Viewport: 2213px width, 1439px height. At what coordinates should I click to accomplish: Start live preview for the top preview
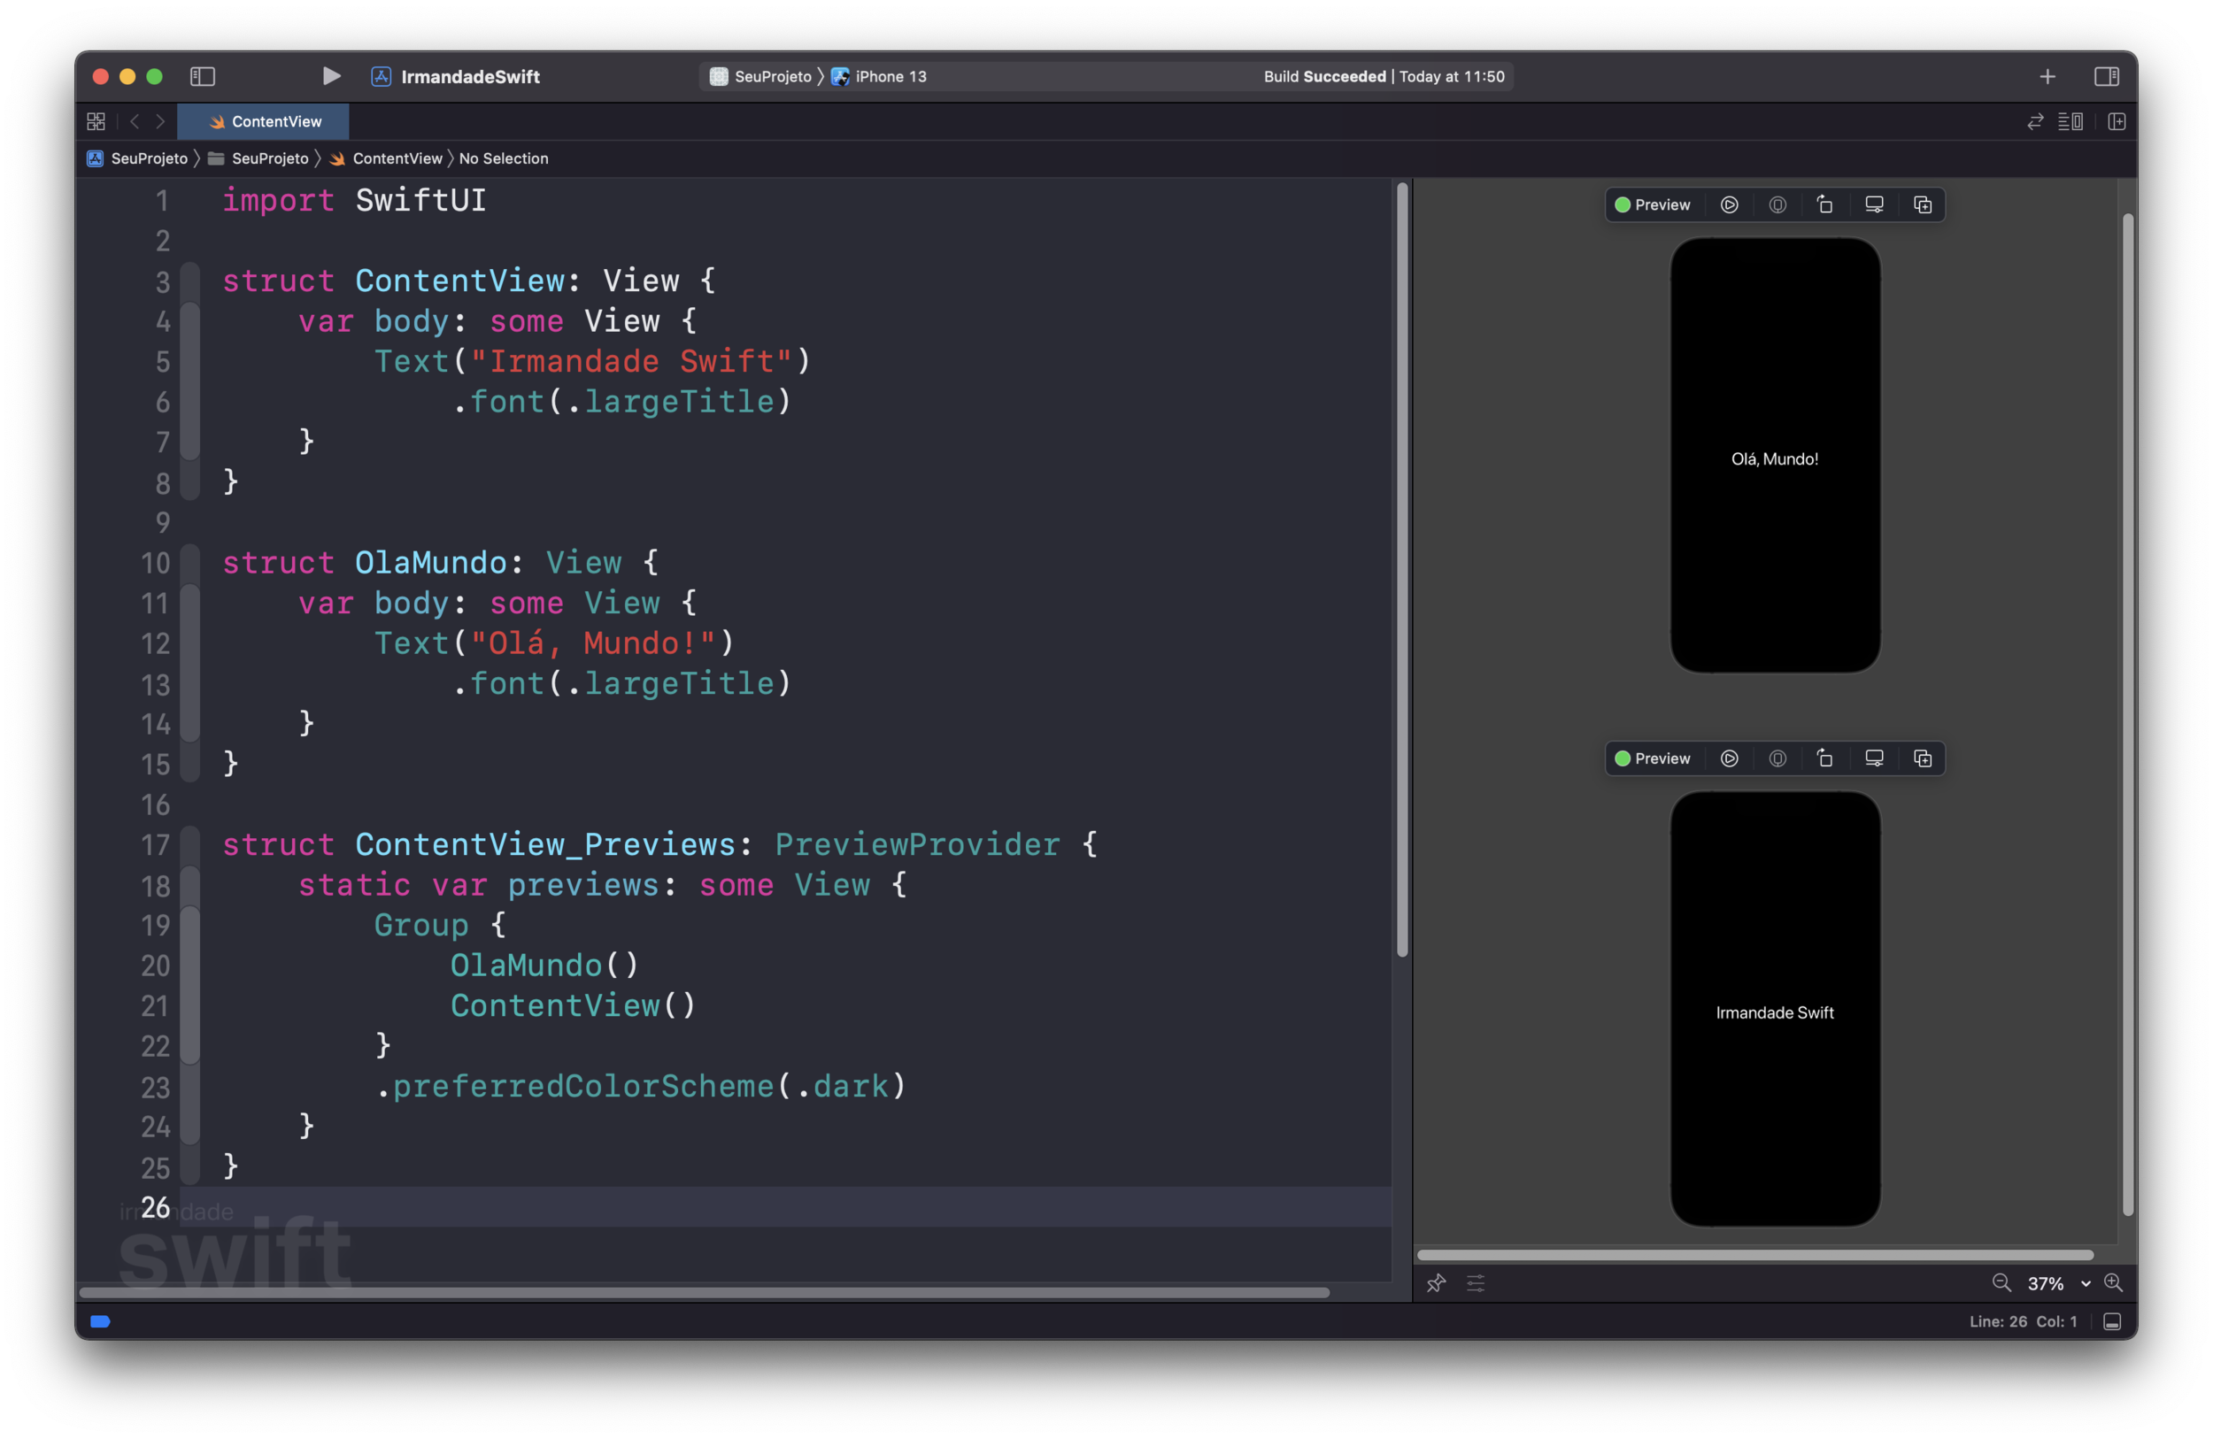(x=1729, y=204)
